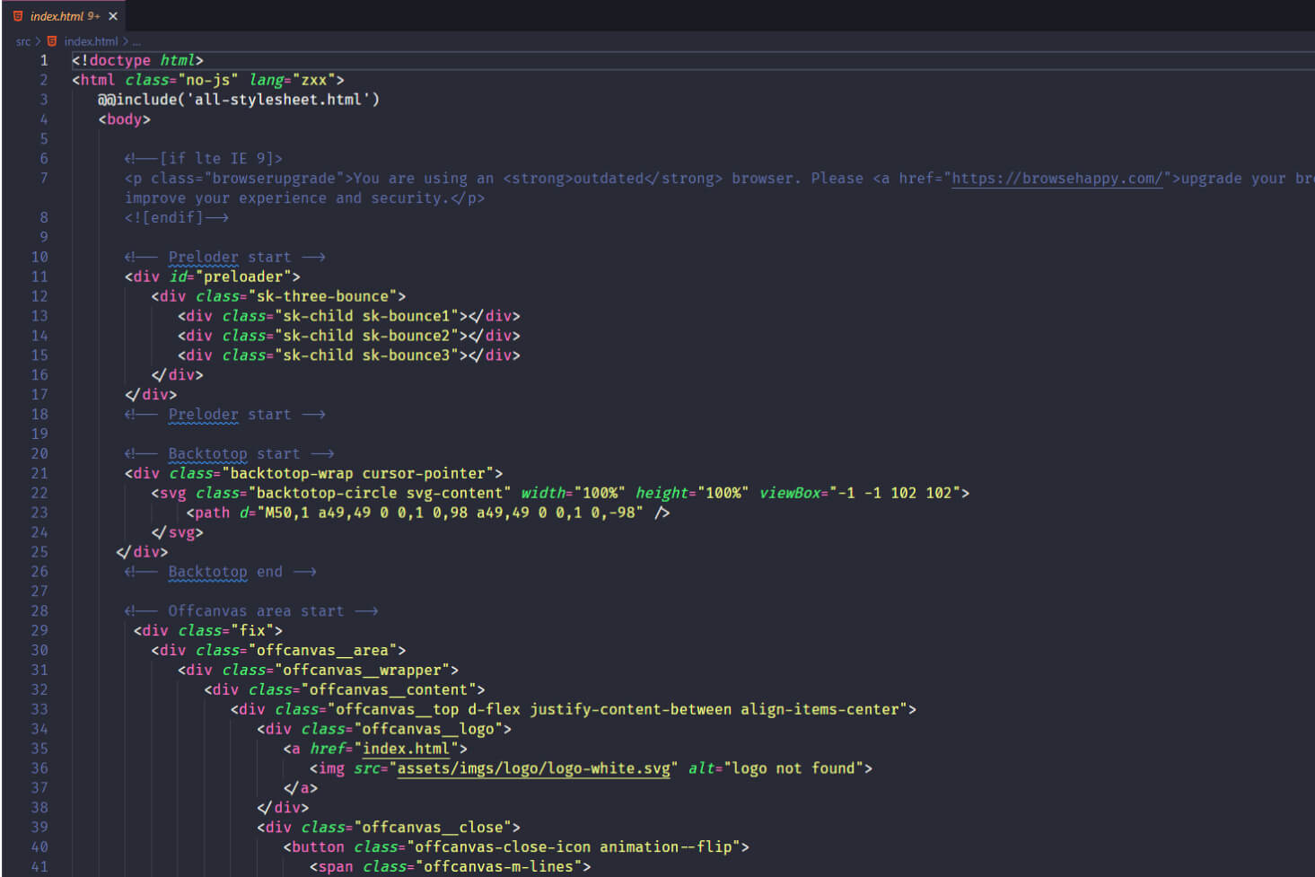Click the 9+ problems badge on the tab
Viewport: 1315px width, 877px height.
[x=93, y=16]
